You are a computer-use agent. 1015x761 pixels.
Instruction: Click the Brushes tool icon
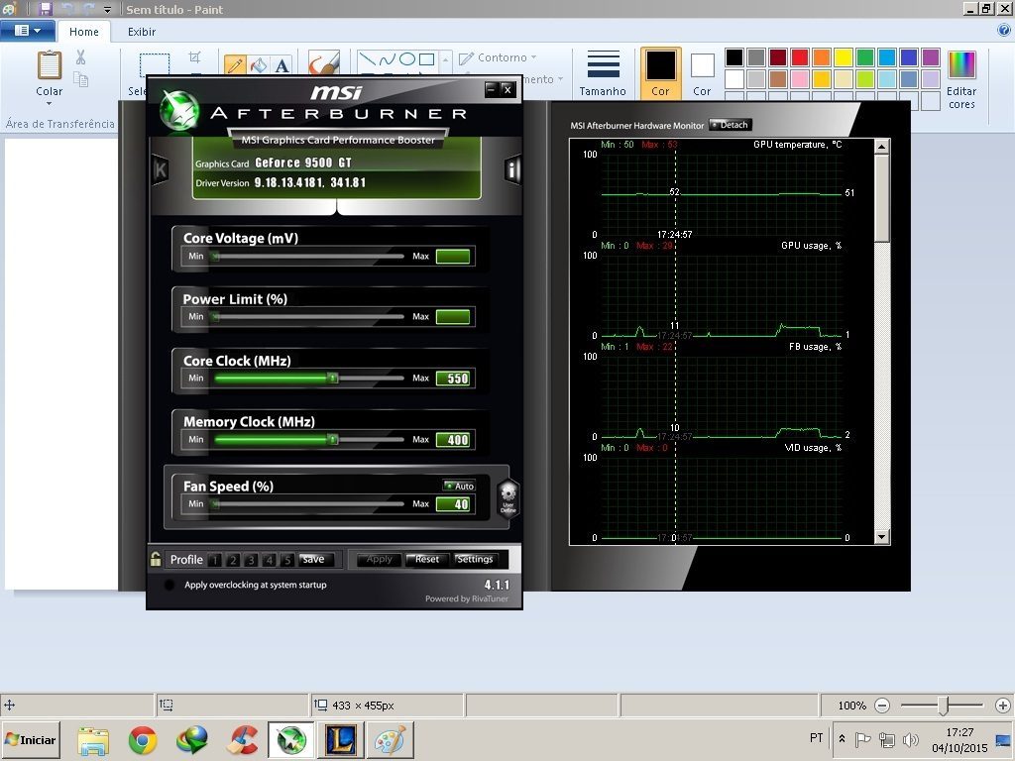tap(324, 63)
